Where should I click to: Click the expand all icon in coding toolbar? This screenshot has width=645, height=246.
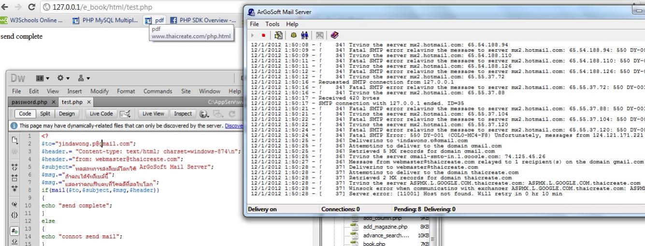[14, 188]
